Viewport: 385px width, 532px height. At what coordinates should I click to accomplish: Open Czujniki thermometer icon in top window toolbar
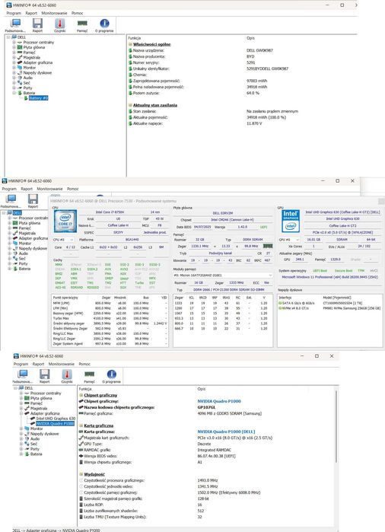pos(59,25)
